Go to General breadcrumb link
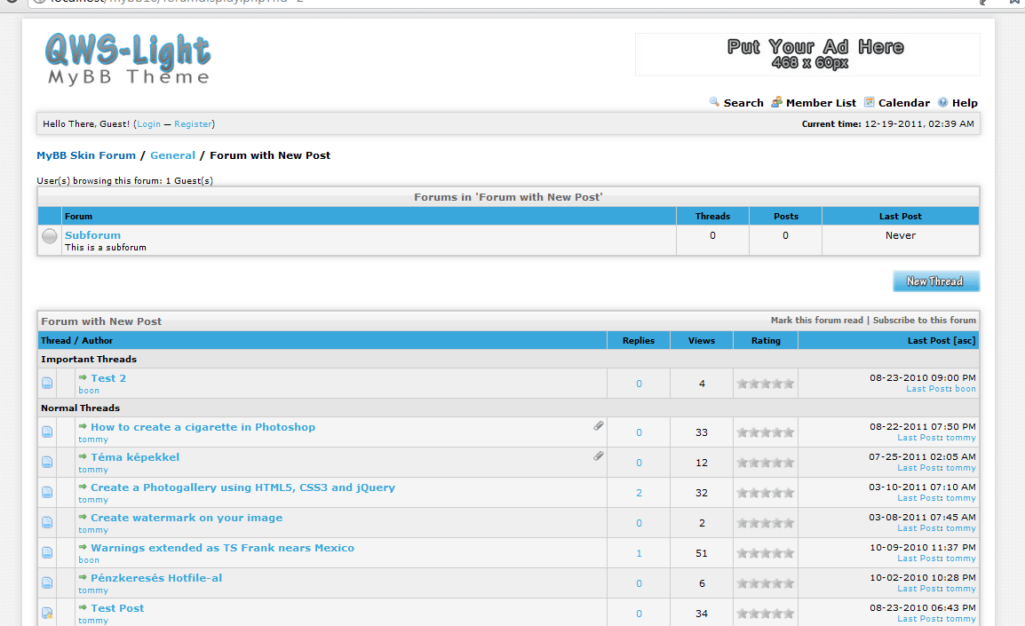The height and width of the screenshot is (626, 1025). pyautogui.click(x=172, y=155)
